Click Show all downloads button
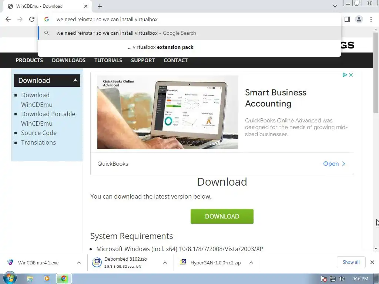Viewport: 379px width, 284px height. (351, 262)
